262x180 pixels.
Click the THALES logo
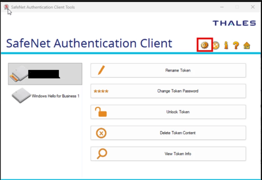(x=234, y=23)
